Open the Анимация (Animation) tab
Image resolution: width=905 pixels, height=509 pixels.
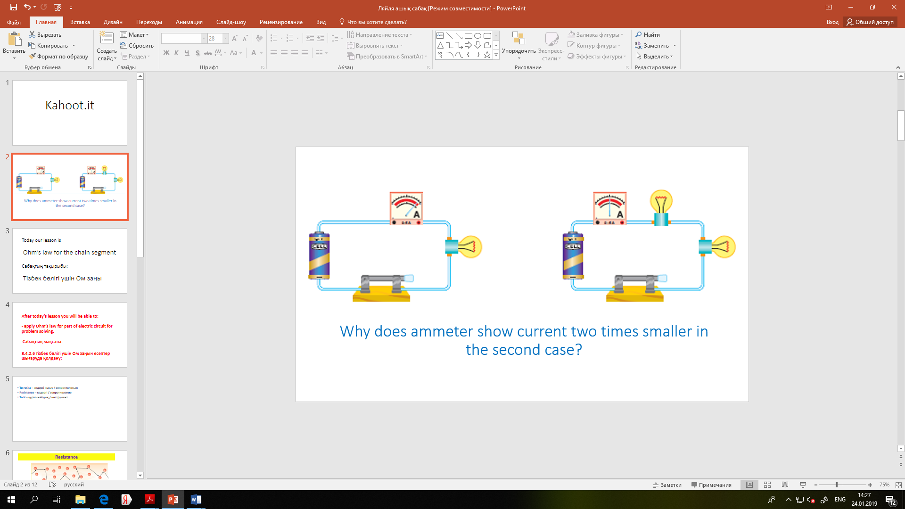tap(189, 22)
